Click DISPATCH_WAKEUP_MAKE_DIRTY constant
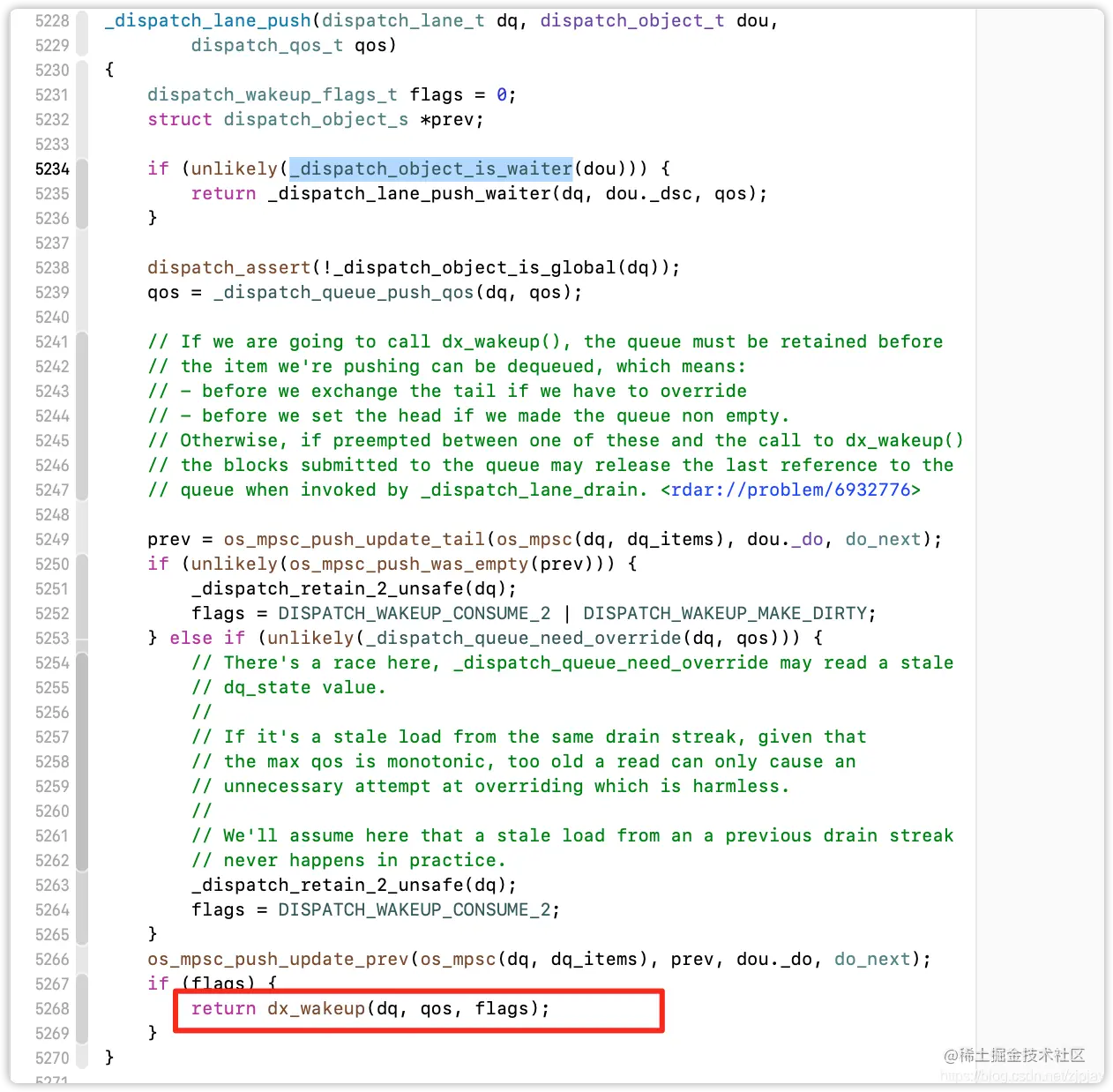This screenshot has height=1092, width=1113. [724, 613]
